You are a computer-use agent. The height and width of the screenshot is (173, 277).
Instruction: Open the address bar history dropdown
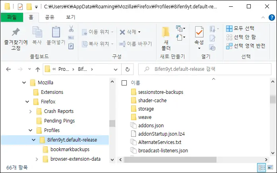pyautogui.click(x=116, y=70)
